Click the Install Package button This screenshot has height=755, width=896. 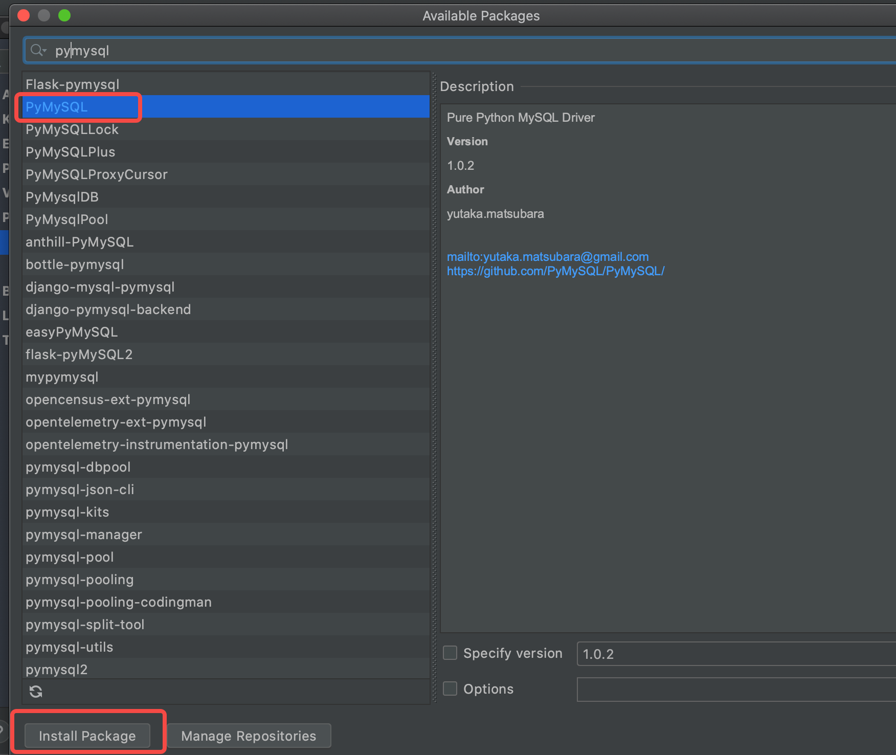coord(87,736)
